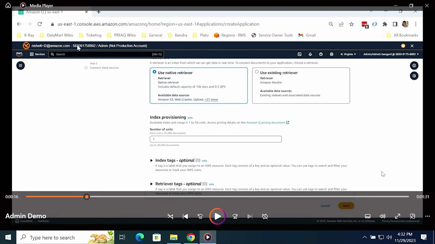Skip back 10 seconds
Image resolution: width=435 pixels, height=244 pixels.
(x=200, y=216)
